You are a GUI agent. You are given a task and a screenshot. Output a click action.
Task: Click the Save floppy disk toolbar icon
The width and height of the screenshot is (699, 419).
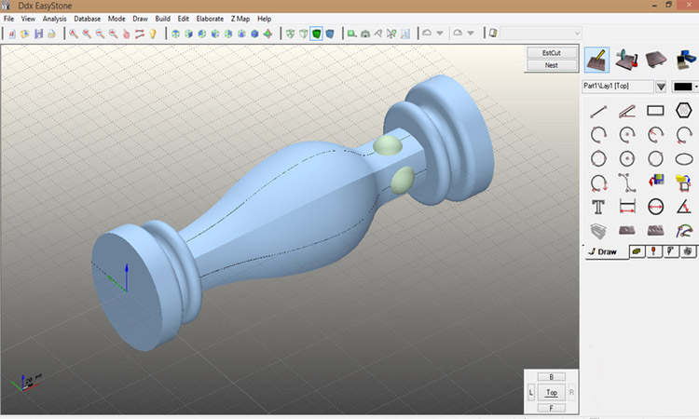tap(39, 34)
